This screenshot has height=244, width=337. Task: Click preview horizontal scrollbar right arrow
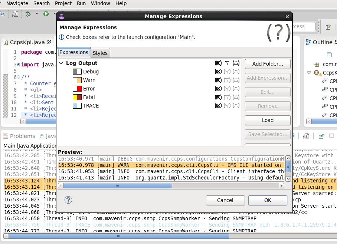[x=281, y=185]
